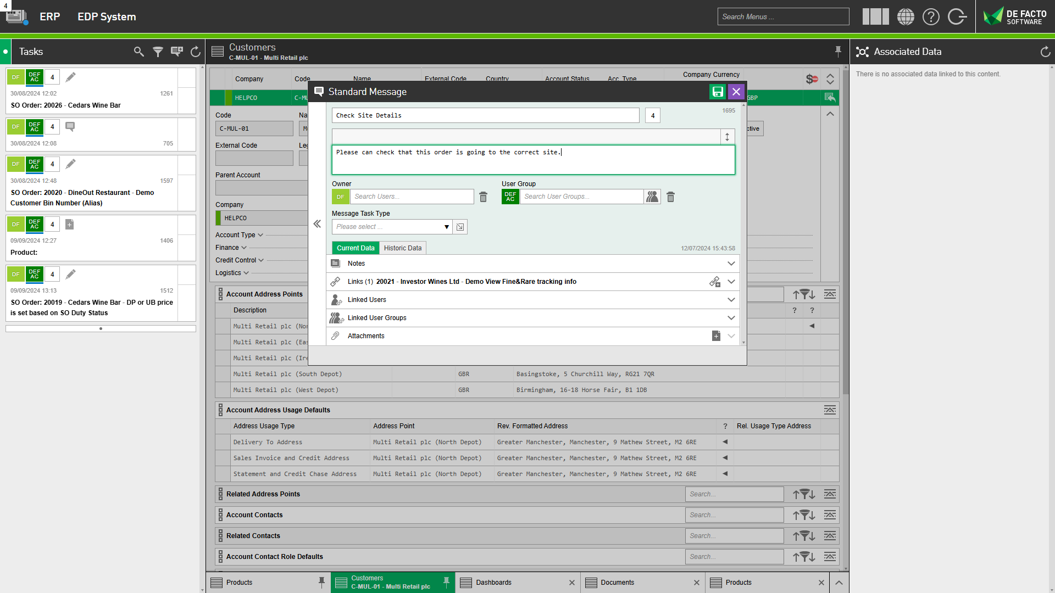Toggle the pin on the Customers panel
This screenshot has width=1055, height=593.
coord(837,51)
